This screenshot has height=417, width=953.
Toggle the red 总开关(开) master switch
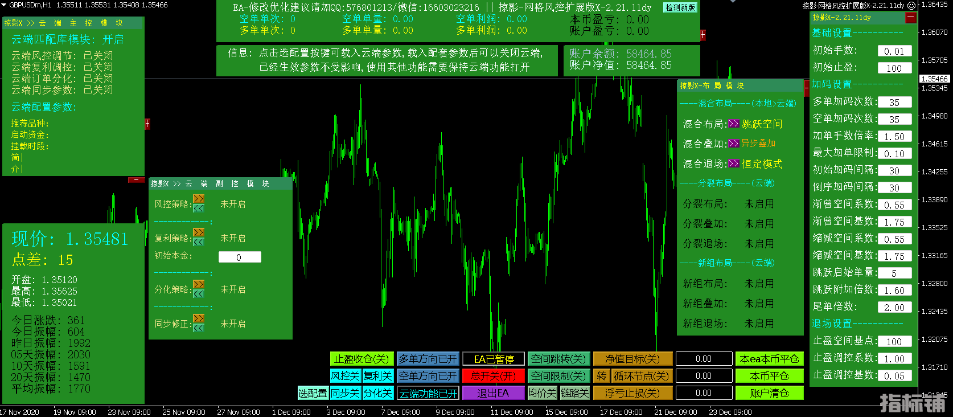pyautogui.click(x=493, y=376)
